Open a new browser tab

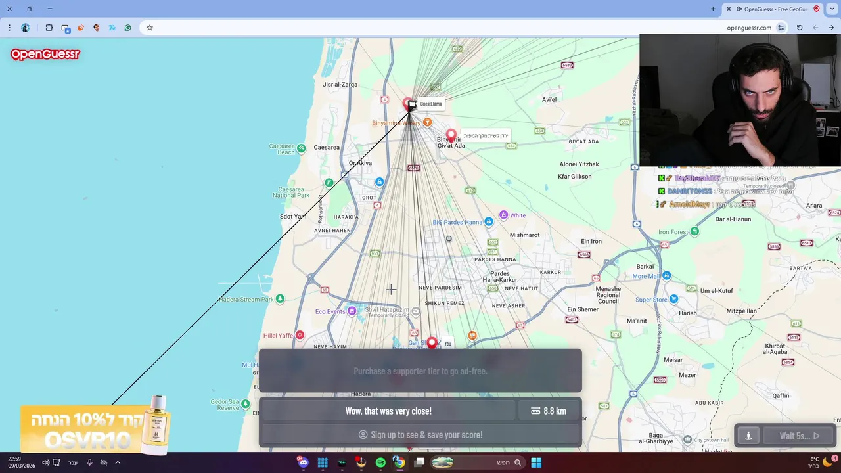pyautogui.click(x=713, y=9)
